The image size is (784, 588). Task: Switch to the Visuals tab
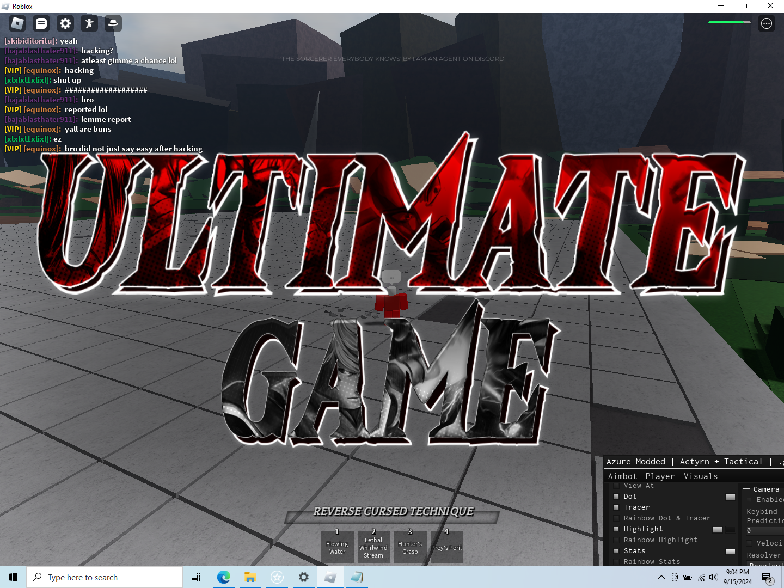(701, 476)
